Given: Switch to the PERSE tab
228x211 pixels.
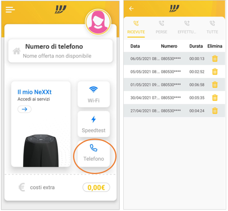Looking at the screenshot, I should [x=161, y=28].
